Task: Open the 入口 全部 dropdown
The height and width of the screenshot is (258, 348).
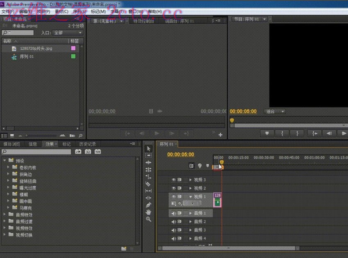Action: [68, 33]
